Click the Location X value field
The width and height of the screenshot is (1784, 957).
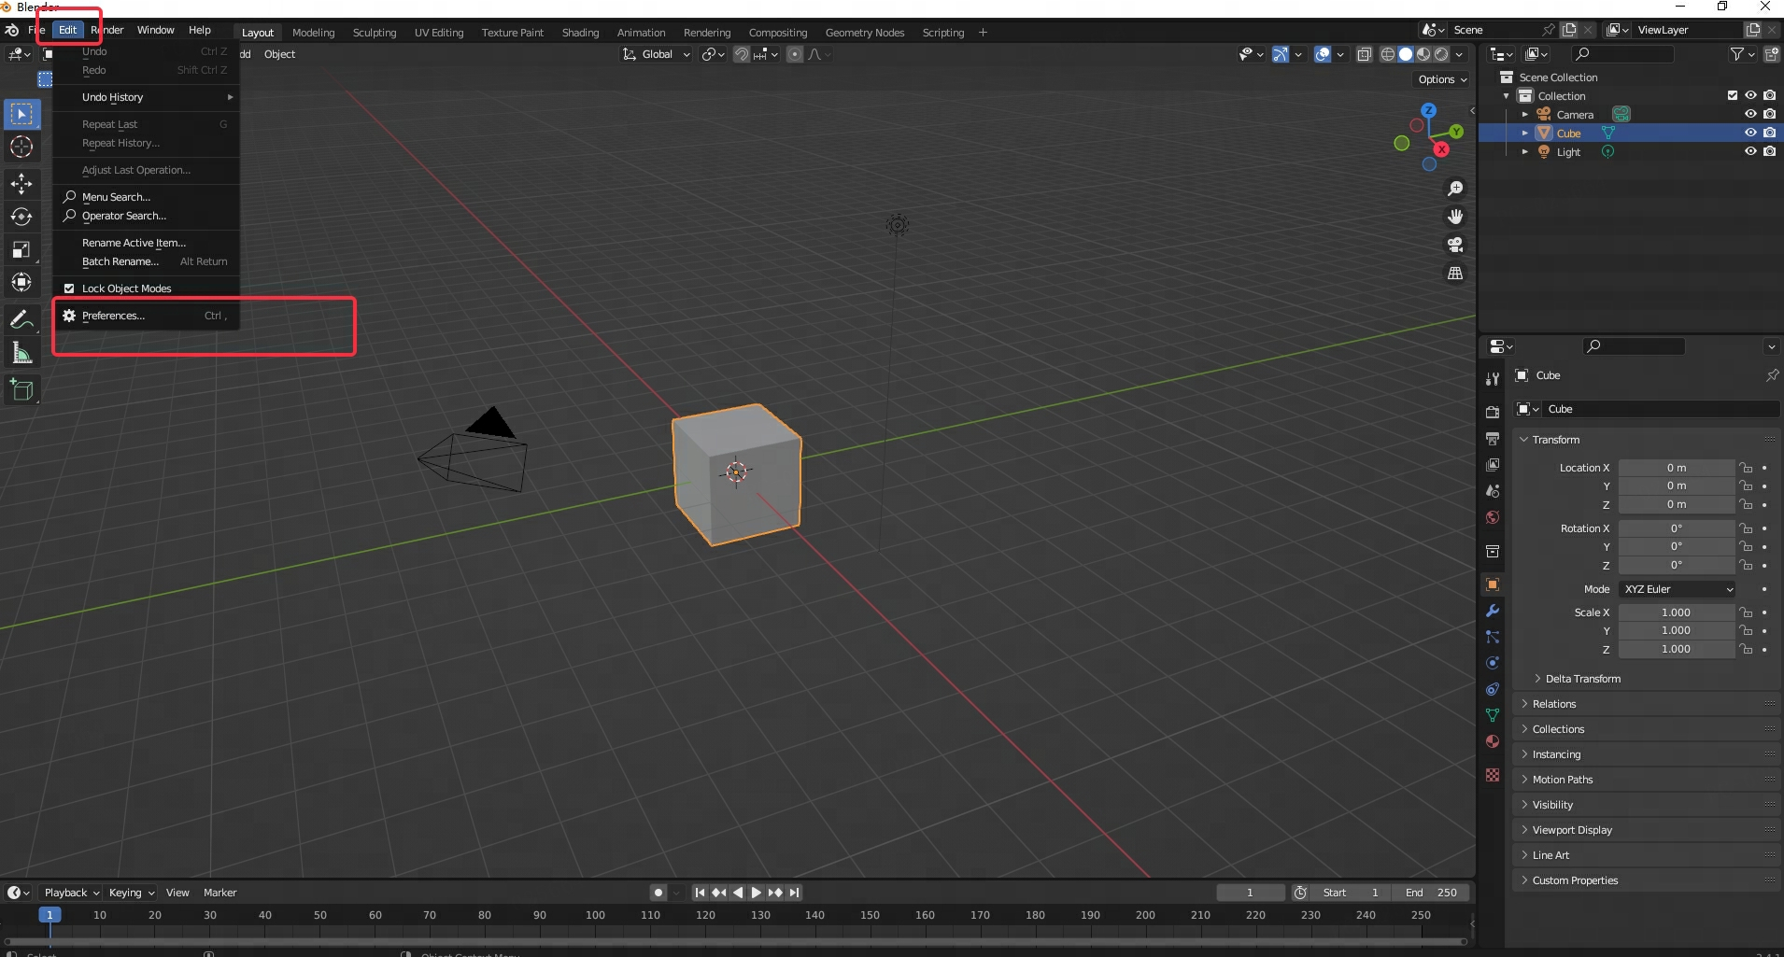(1676, 468)
